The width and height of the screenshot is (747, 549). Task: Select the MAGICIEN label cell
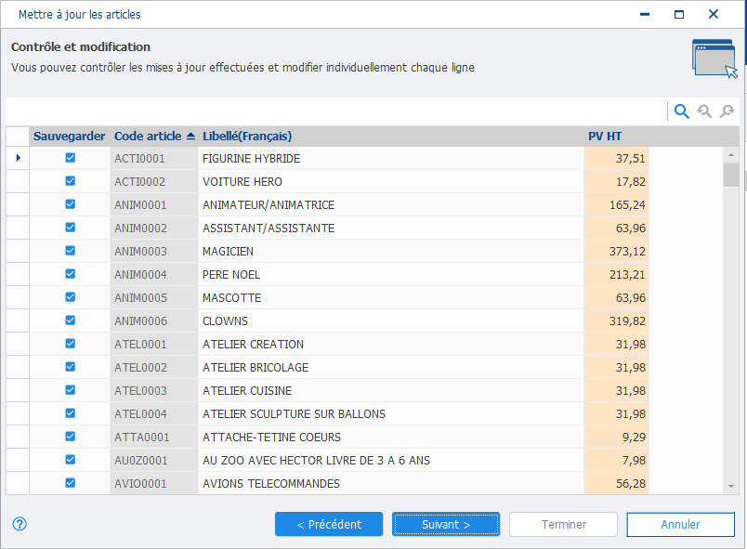[391, 251]
